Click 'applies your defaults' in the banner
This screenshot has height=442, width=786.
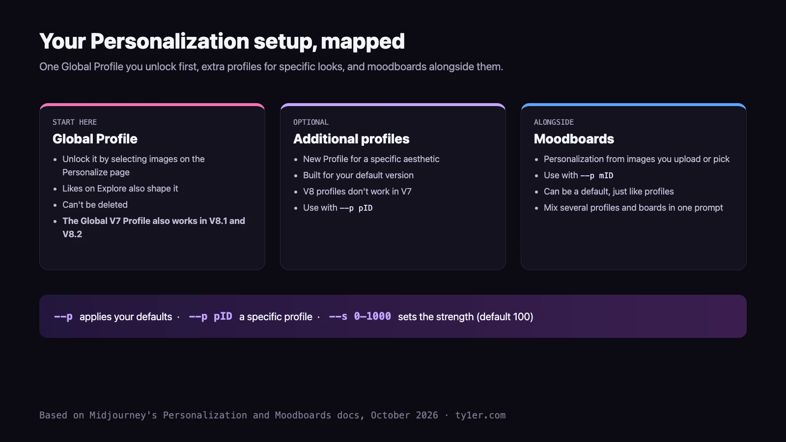[x=126, y=317]
